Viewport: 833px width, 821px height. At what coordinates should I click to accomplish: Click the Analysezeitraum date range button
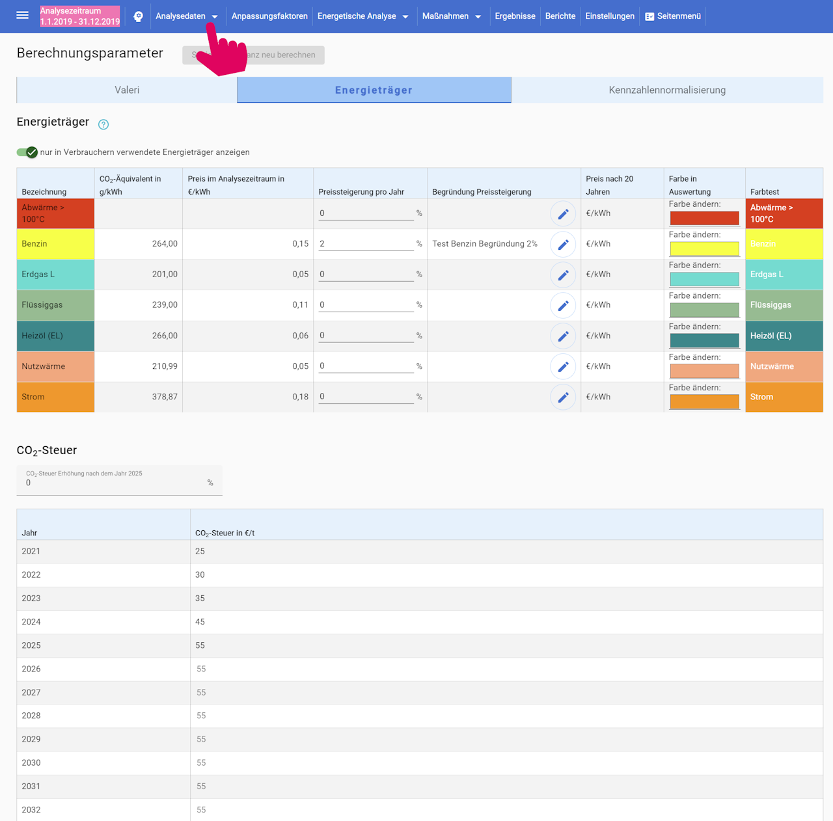point(80,16)
